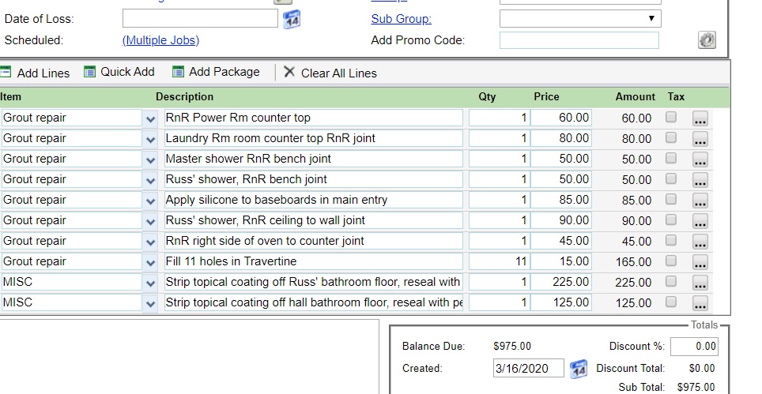Image resolution: width=762 pixels, height=394 pixels.
Task: Open ellipsis options for RnR Power Rm row
Action: 700,118
